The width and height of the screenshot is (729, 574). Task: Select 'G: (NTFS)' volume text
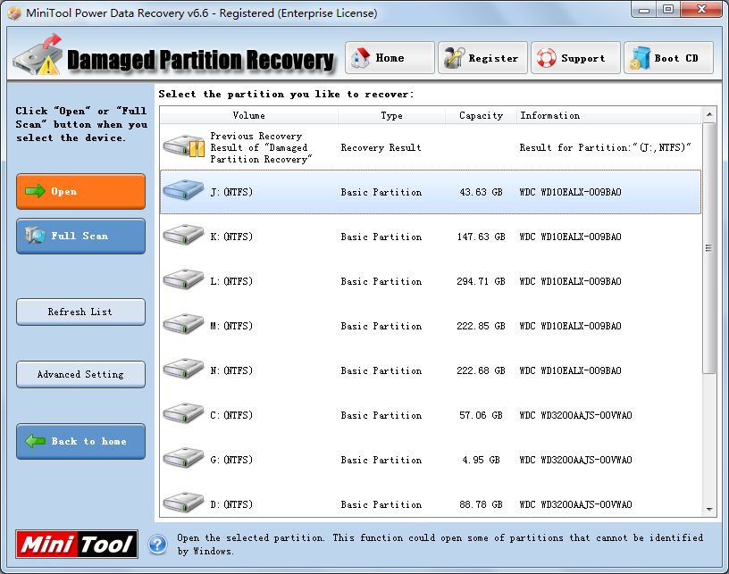click(x=231, y=460)
